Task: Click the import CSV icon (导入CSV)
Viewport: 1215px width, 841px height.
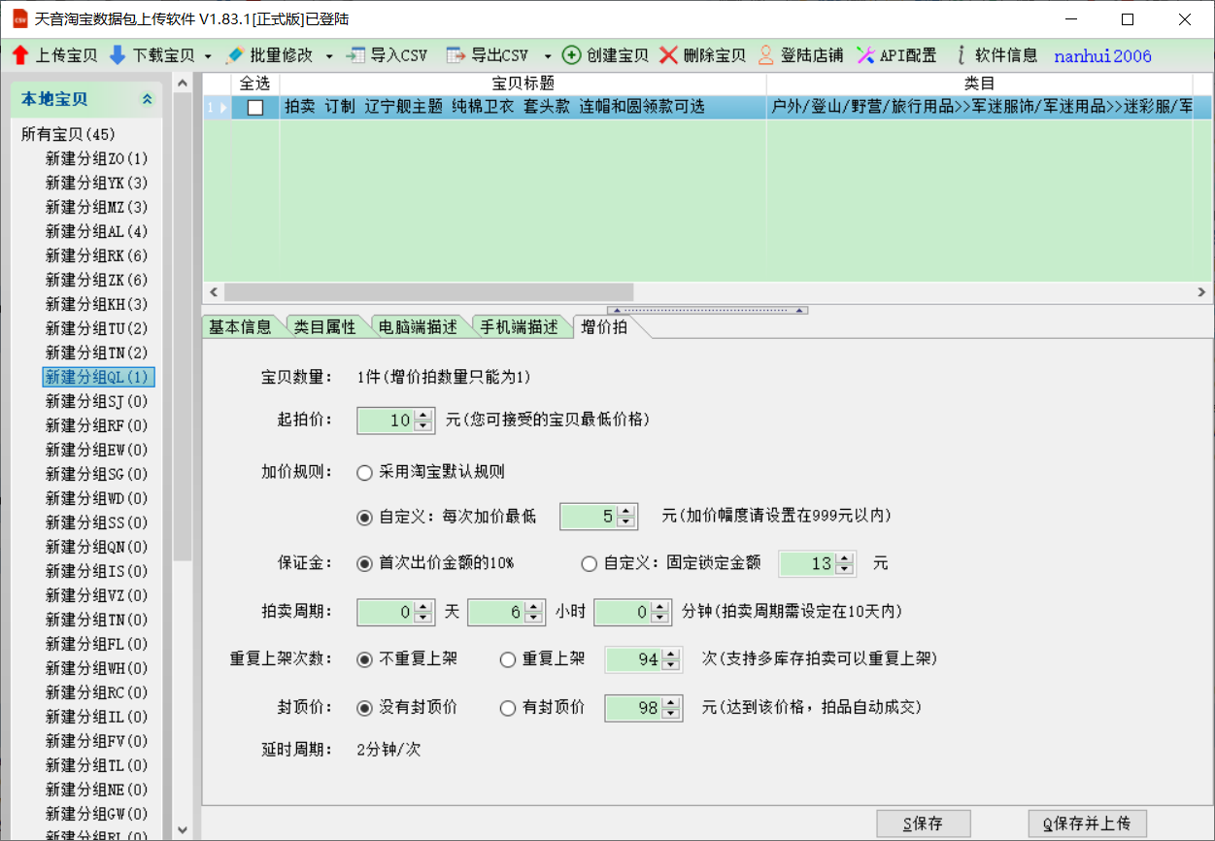Action: click(356, 55)
